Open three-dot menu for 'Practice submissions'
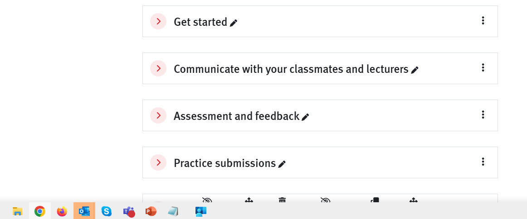The width and height of the screenshot is (527, 219). click(x=483, y=162)
